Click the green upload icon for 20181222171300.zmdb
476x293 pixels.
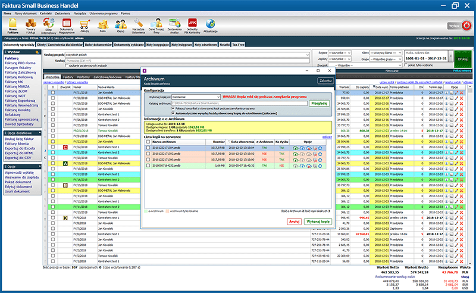click(x=295, y=160)
